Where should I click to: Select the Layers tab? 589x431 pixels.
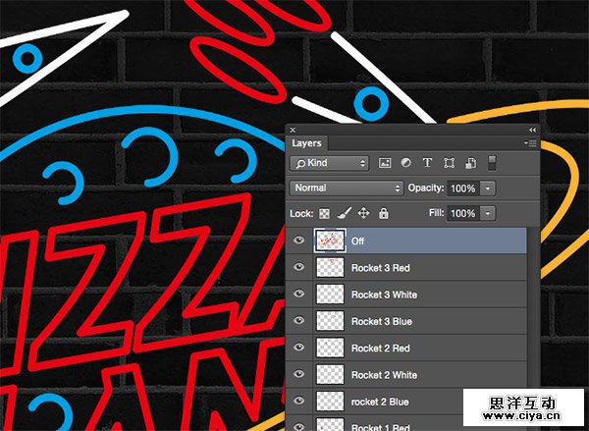point(306,143)
